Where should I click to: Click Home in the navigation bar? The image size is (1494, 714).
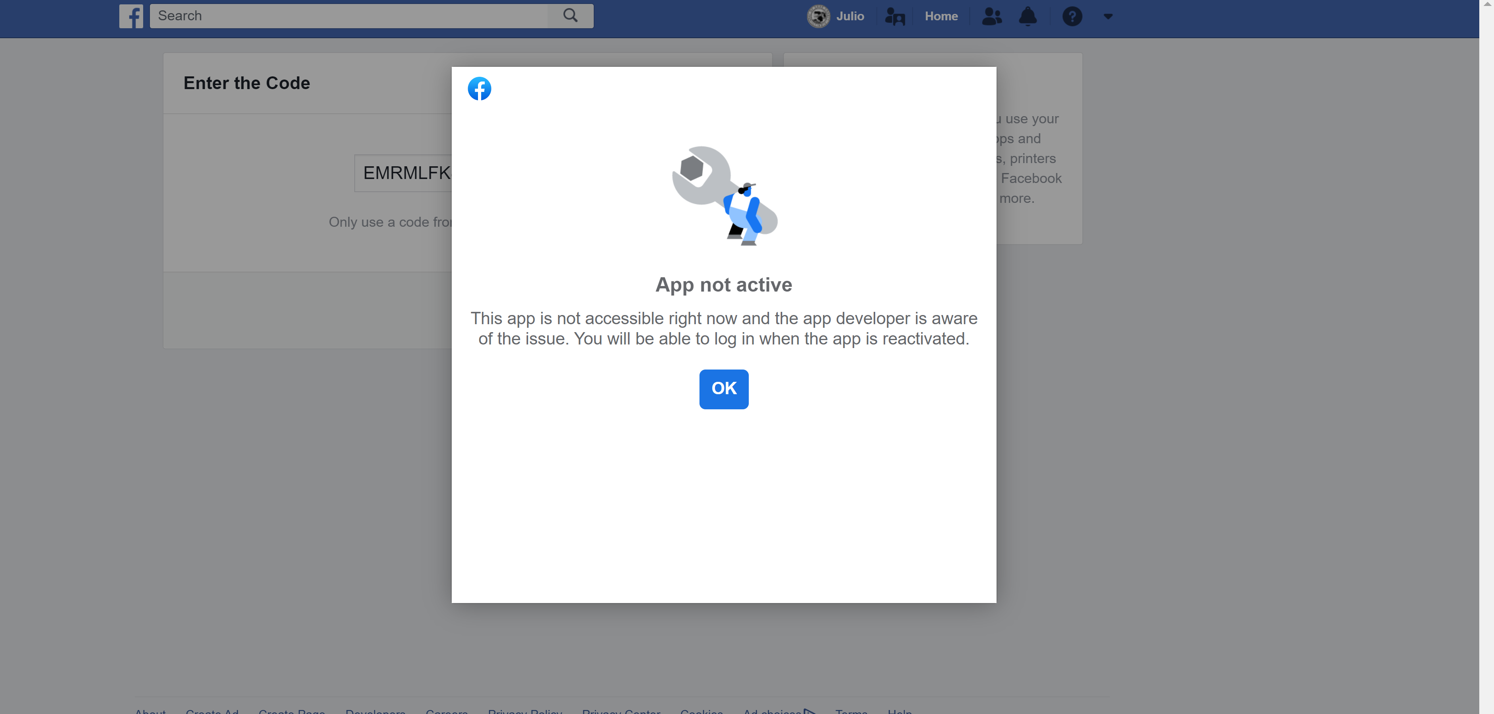click(x=941, y=16)
